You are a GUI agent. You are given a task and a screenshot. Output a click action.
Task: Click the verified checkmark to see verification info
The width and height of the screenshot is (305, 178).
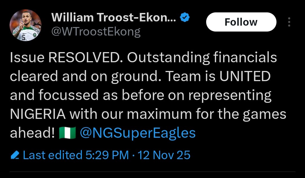[x=184, y=17]
